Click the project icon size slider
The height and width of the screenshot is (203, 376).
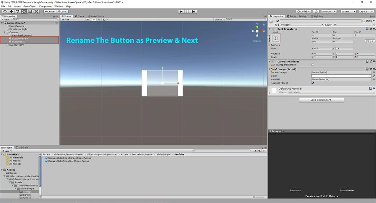(x=258, y=197)
